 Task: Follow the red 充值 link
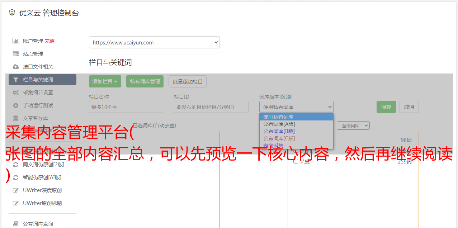(x=49, y=41)
